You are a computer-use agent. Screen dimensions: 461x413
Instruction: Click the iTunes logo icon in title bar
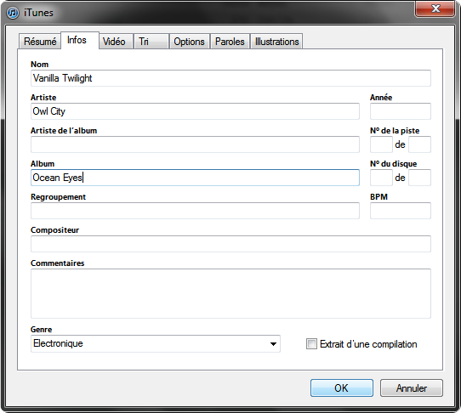pos(13,13)
